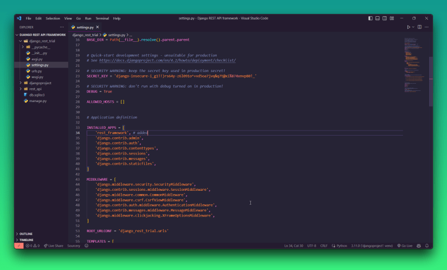Open the Help menu

(x=117, y=18)
